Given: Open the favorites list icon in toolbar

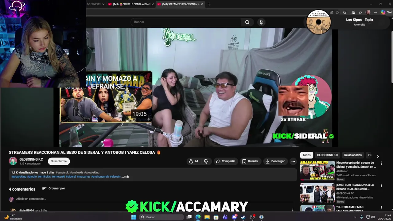Looking at the screenshot, I should pos(360,12).
